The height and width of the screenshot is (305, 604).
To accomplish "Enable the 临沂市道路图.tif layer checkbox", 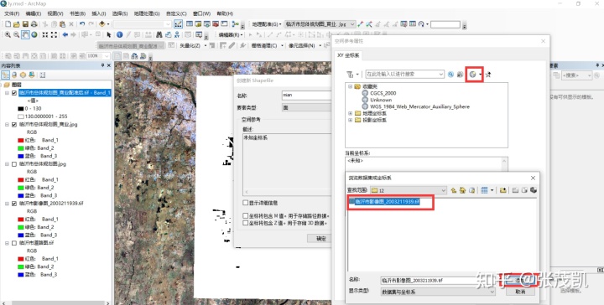I will pos(14,243).
